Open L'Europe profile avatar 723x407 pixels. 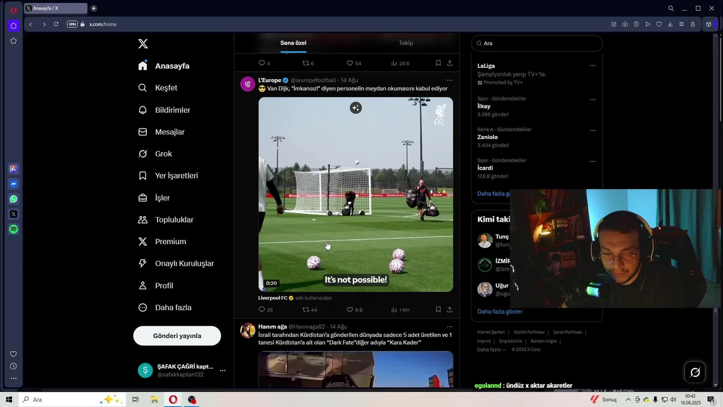pyautogui.click(x=247, y=84)
